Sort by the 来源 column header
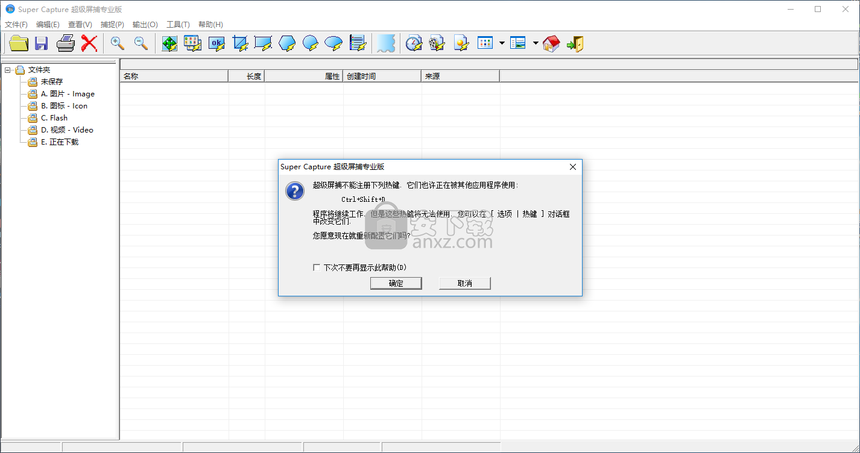The width and height of the screenshot is (860, 453). point(461,76)
